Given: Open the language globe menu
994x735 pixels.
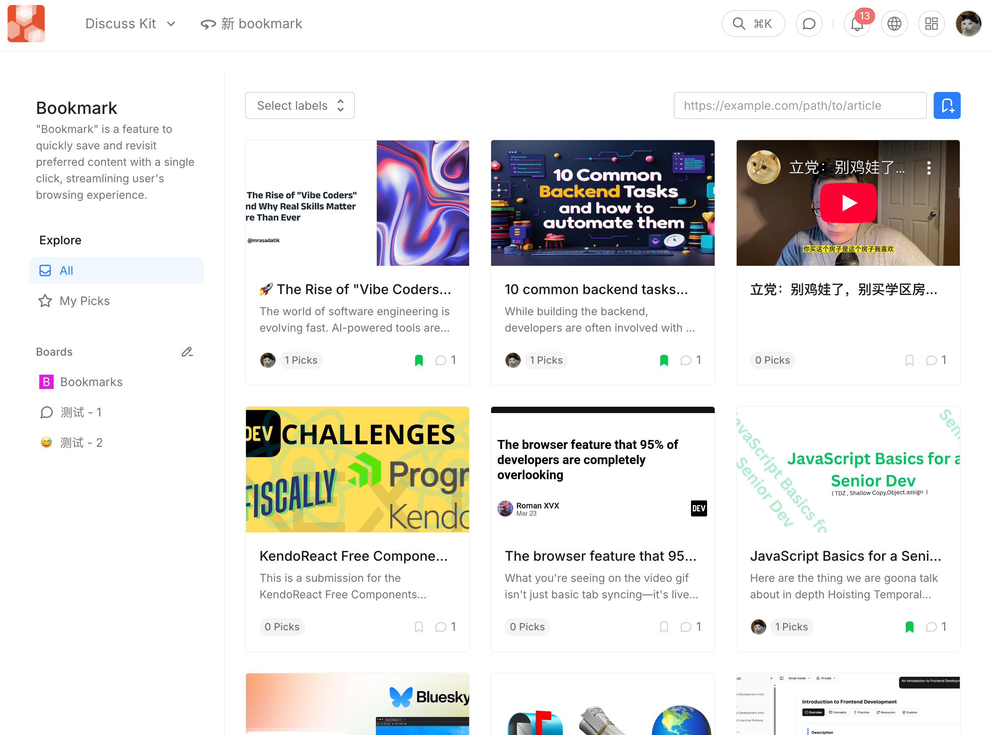Looking at the screenshot, I should tap(894, 24).
